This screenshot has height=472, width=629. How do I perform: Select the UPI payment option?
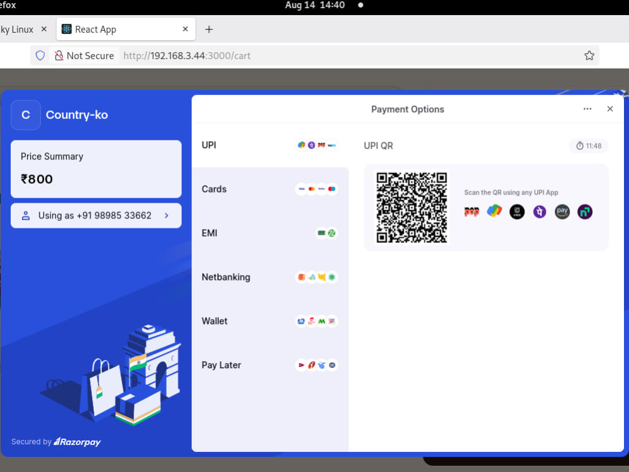point(270,145)
